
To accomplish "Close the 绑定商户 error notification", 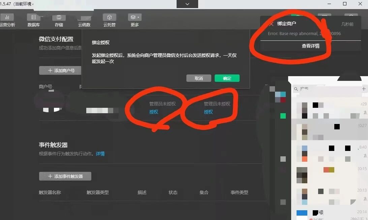I will [271, 24].
